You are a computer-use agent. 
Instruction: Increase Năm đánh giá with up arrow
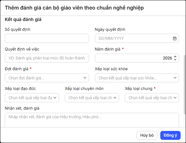pos(175,57)
